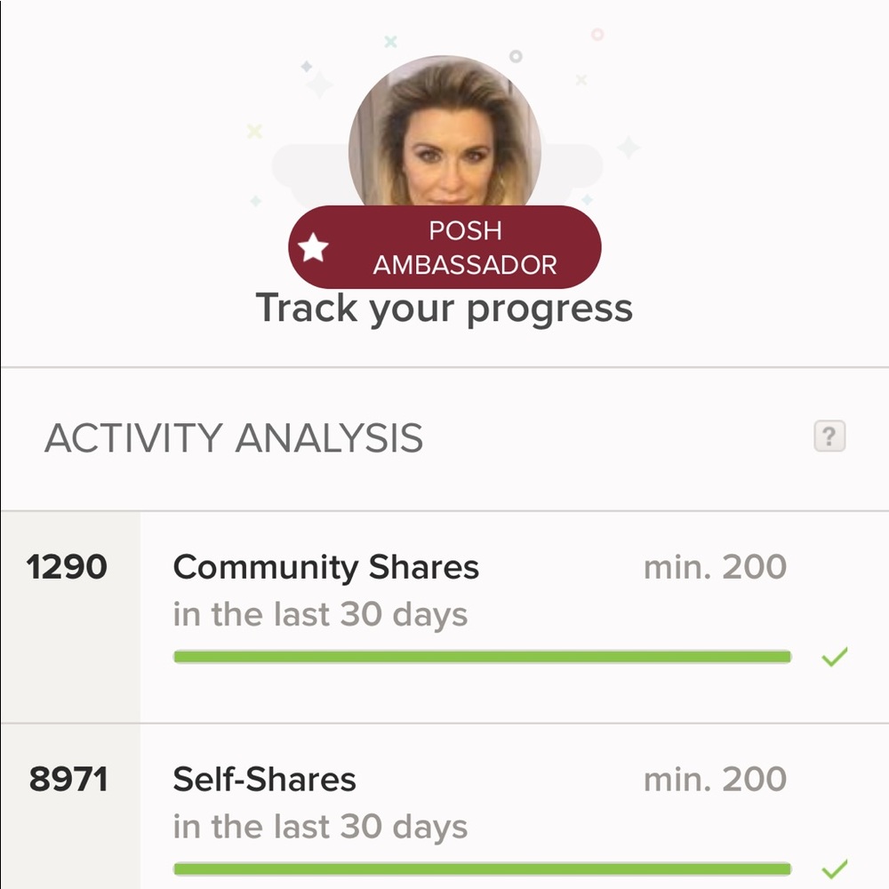
Task: Click the green checkmark for Self-Shares
Action: pos(834,869)
